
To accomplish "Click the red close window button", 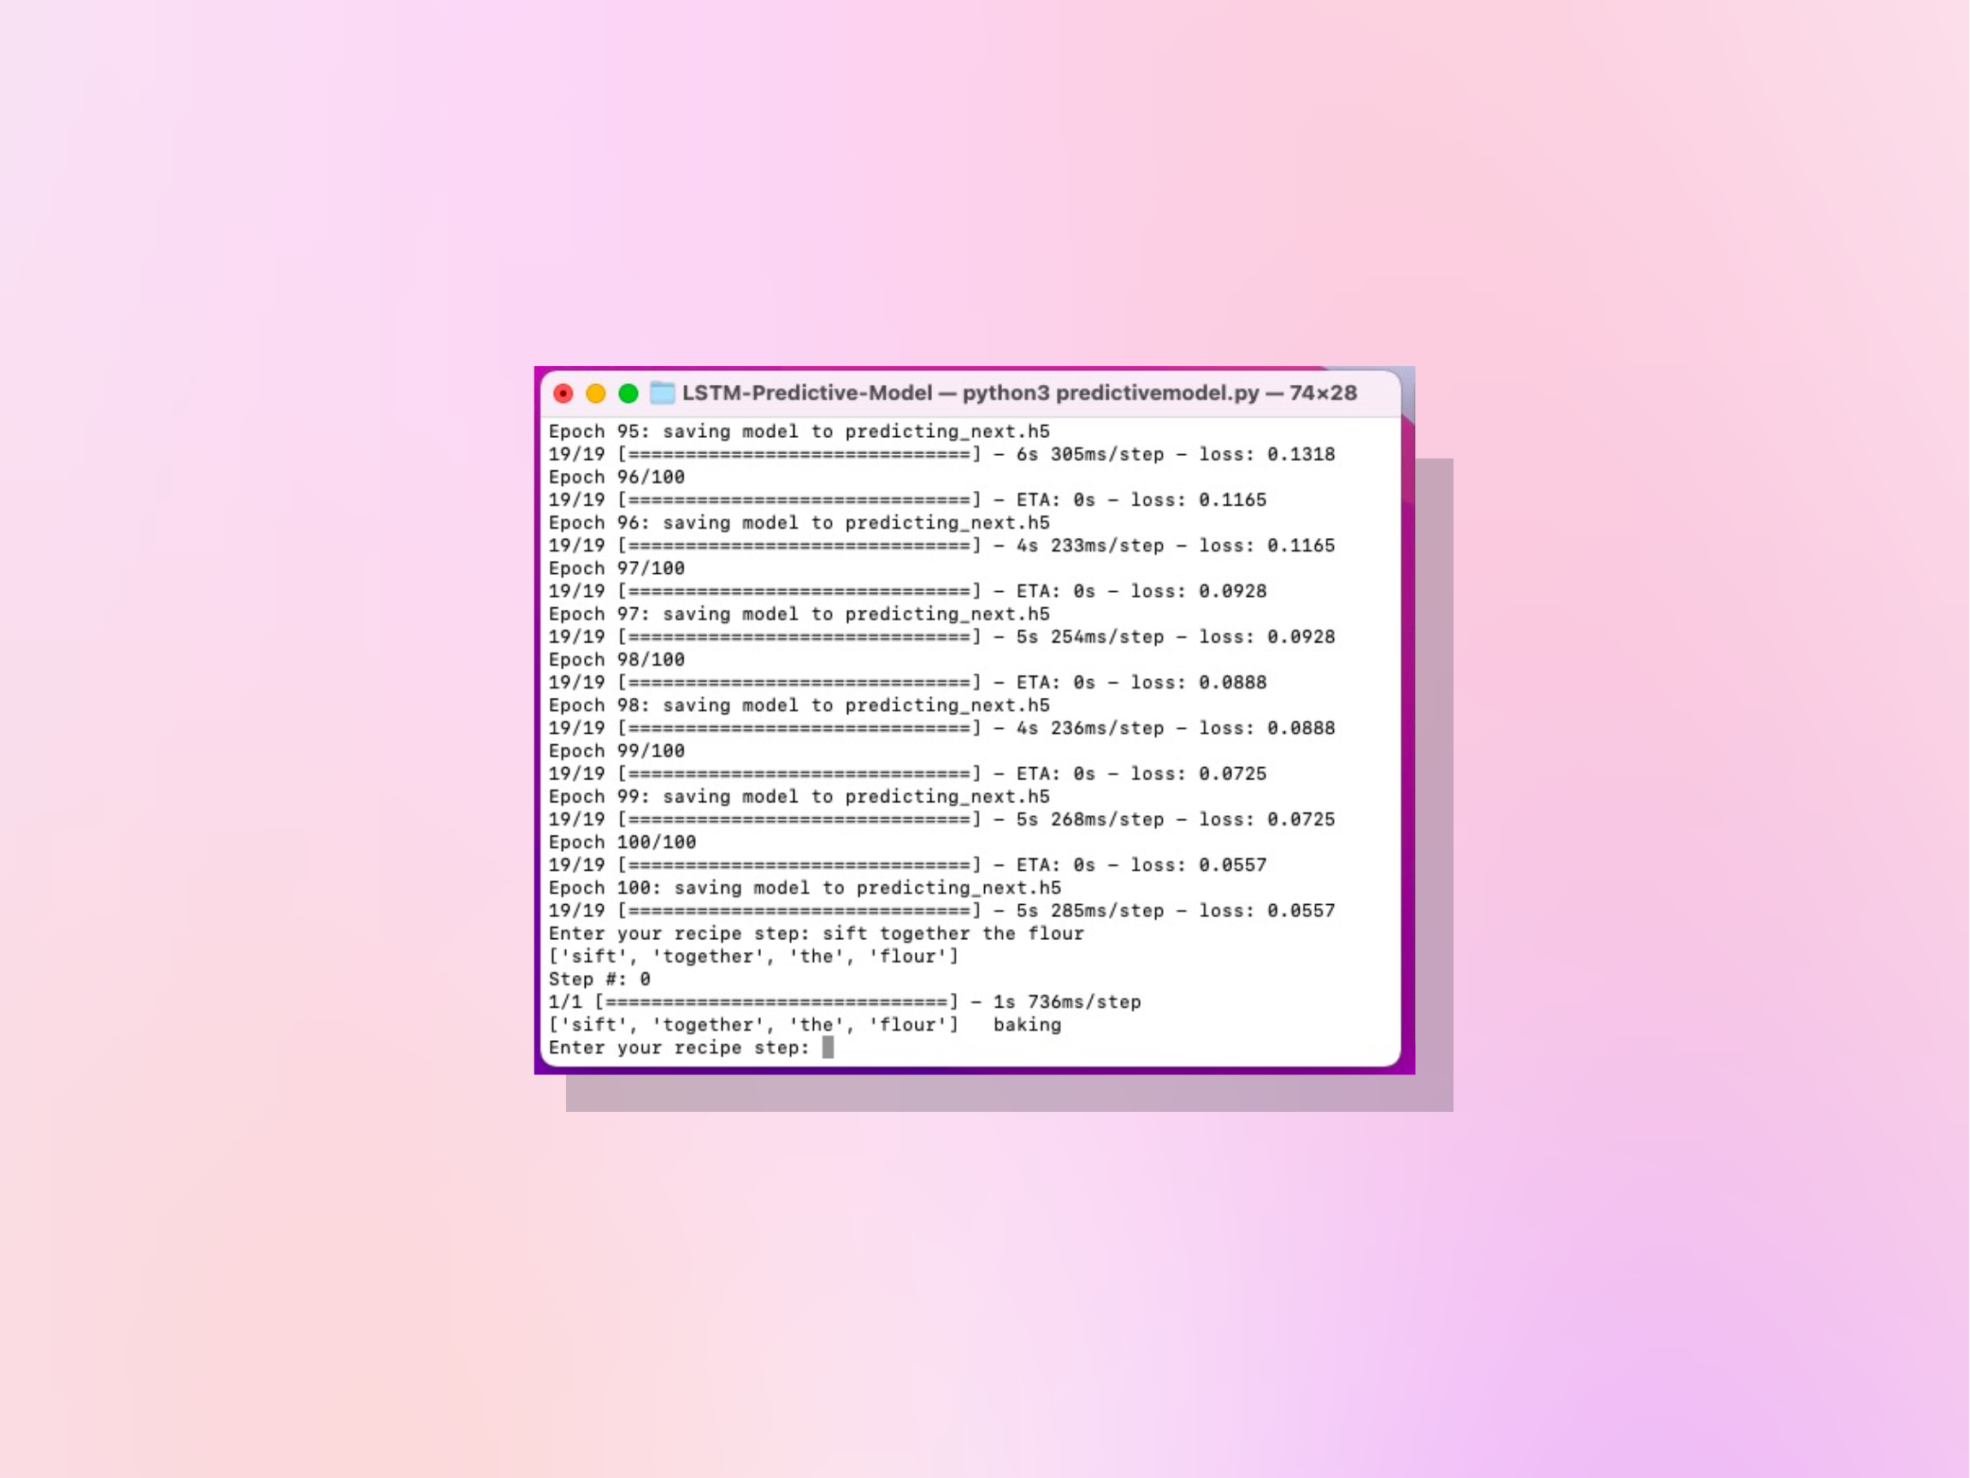I will point(563,393).
